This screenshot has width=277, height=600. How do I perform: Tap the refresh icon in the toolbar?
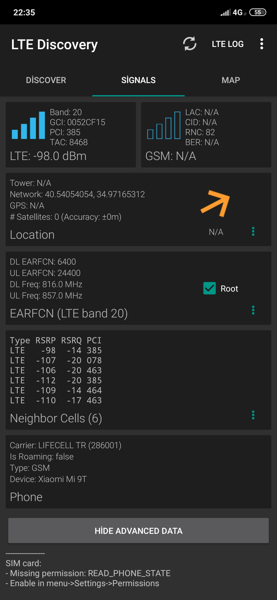[x=190, y=44]
